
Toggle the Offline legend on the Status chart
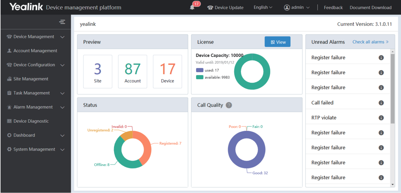[x=102, y=165]
